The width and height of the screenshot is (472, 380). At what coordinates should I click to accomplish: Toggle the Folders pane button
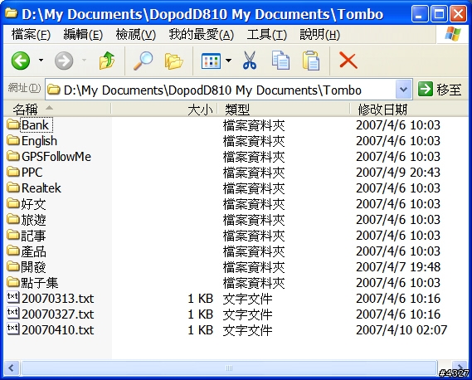[173, 61]
